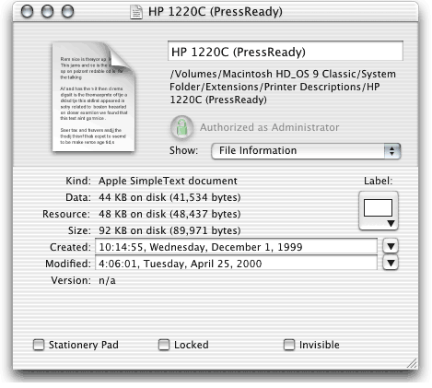Zoom window using third title bar button
Screen dimensions: 432x388
67,12
